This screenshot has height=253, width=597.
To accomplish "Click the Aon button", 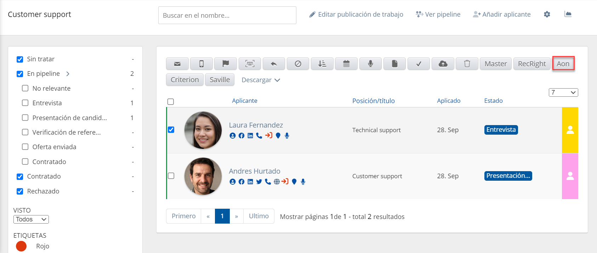I will pyautogui.click(x=563, y=64).
